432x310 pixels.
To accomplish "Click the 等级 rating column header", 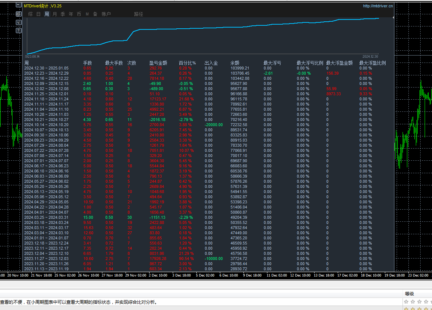I will [x=410, y=294].
